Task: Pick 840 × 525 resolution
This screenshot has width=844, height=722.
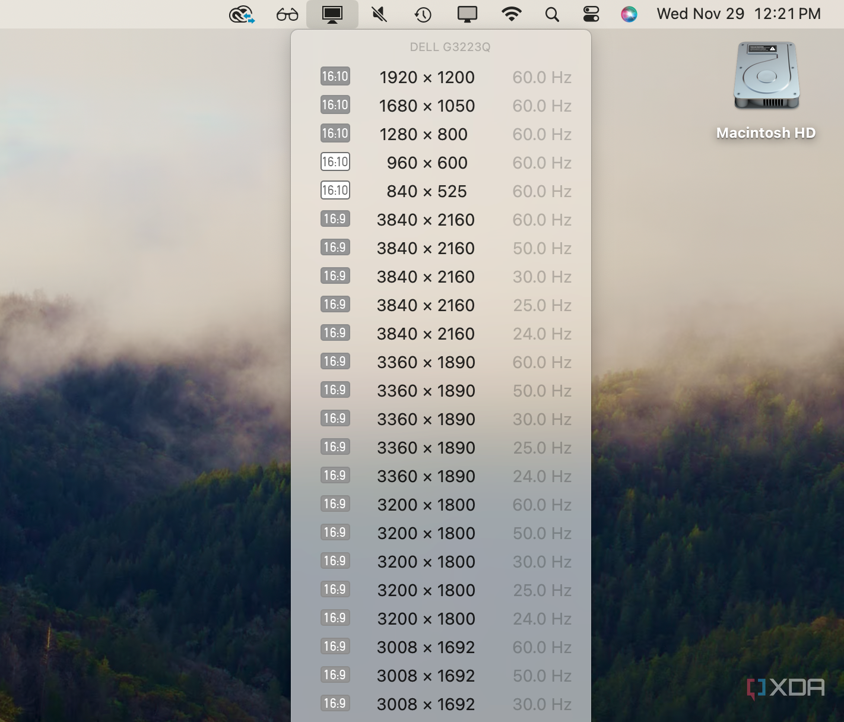Action: [x=441, y=191]
